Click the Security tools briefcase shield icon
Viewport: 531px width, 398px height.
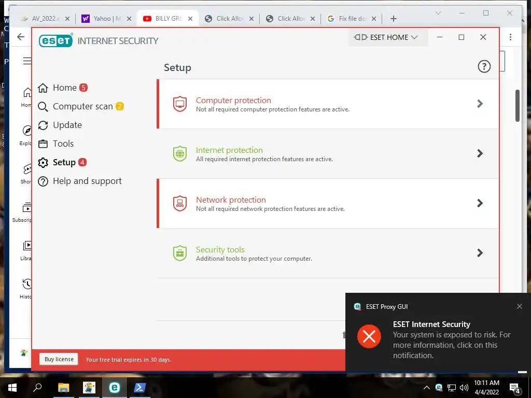pos(180,253)
